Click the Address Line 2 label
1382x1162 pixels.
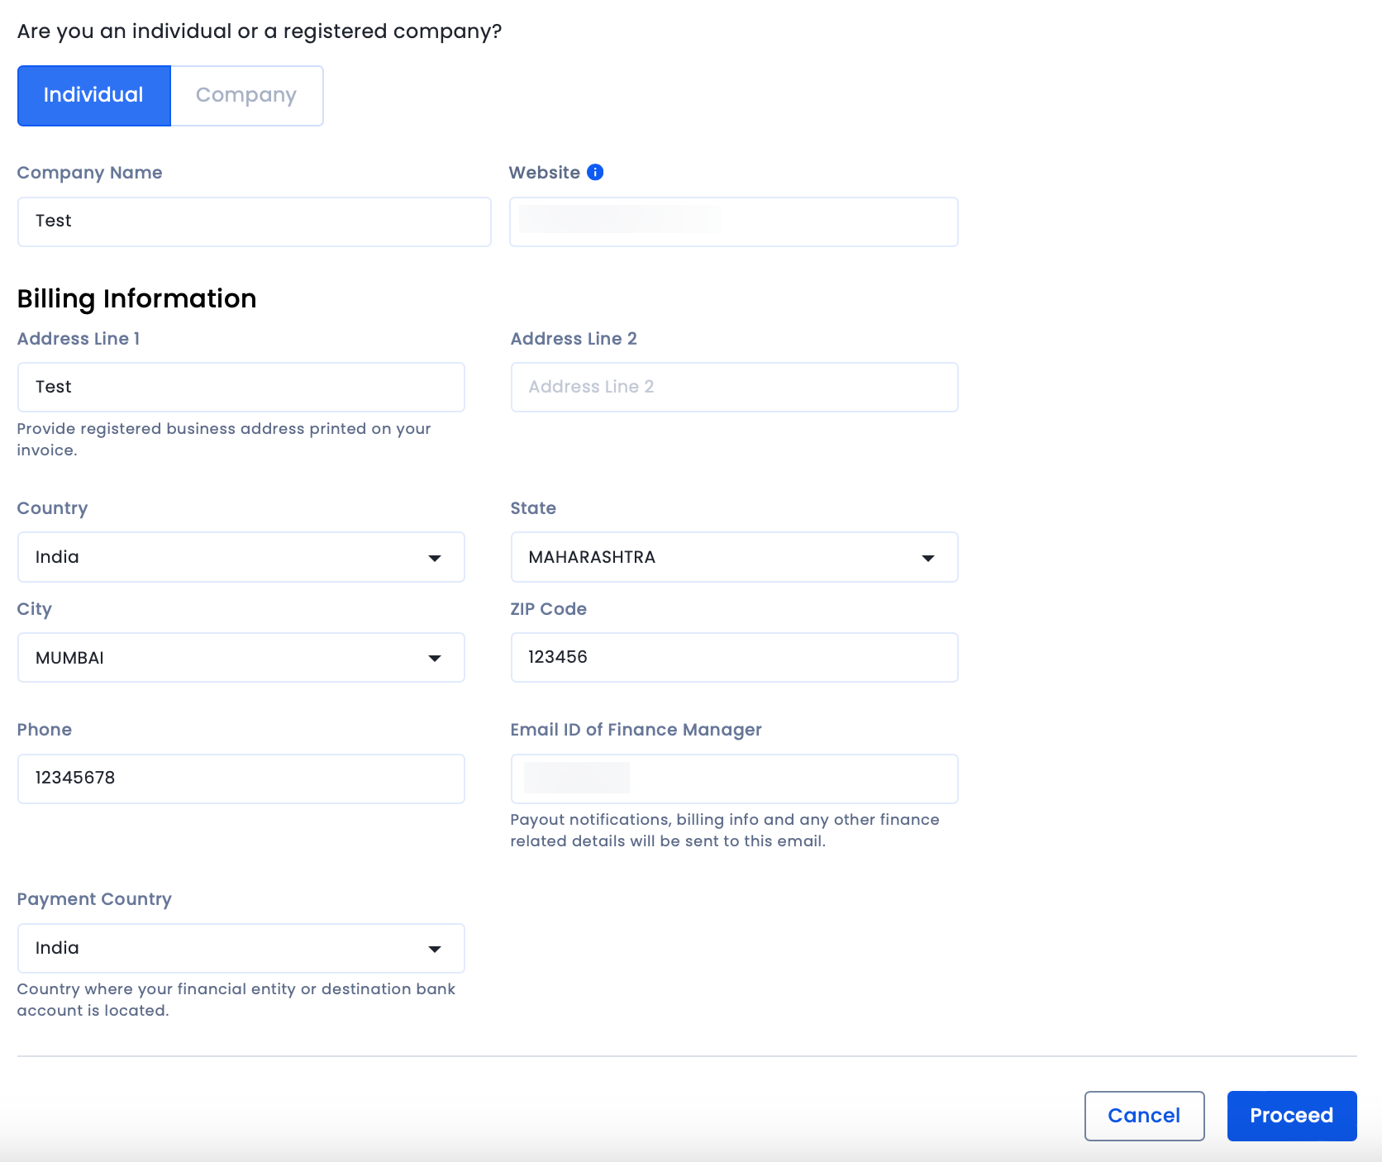pos(574,339)
